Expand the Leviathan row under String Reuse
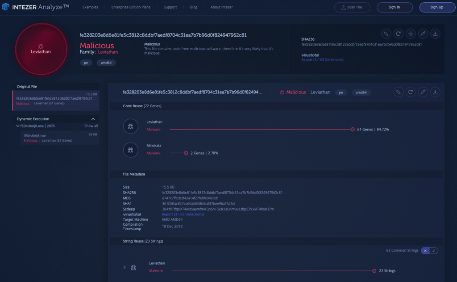This screenshot has width=457, height=282. [125, 267]
